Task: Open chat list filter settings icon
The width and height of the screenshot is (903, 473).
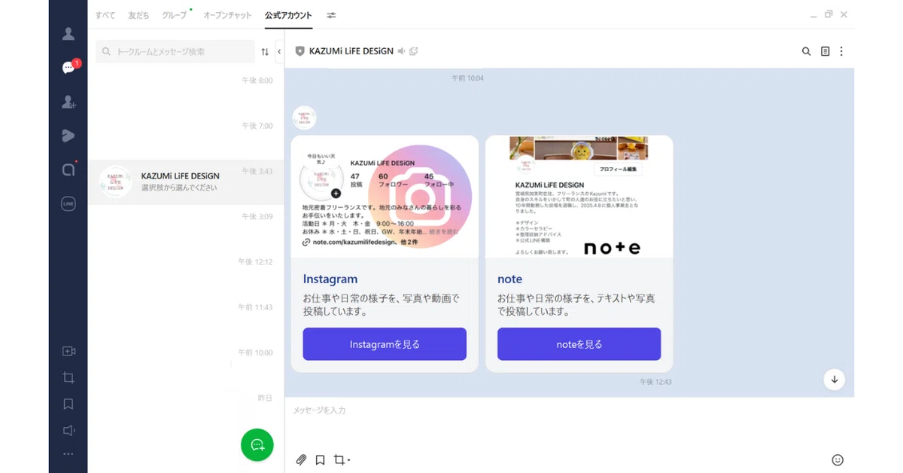Action: pyautogui.click(x=332, y=15)
